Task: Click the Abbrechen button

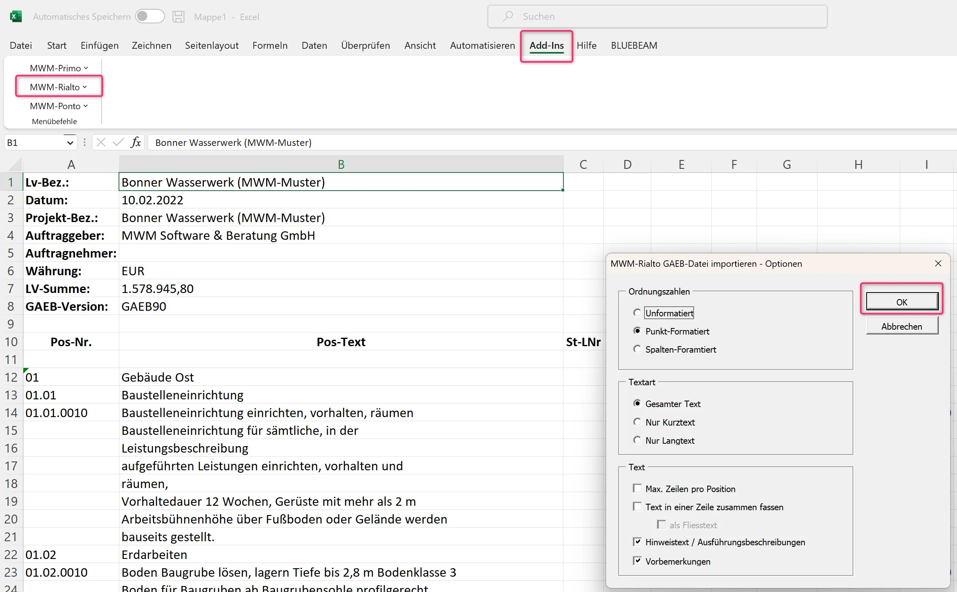Action: tap(902, 326)
